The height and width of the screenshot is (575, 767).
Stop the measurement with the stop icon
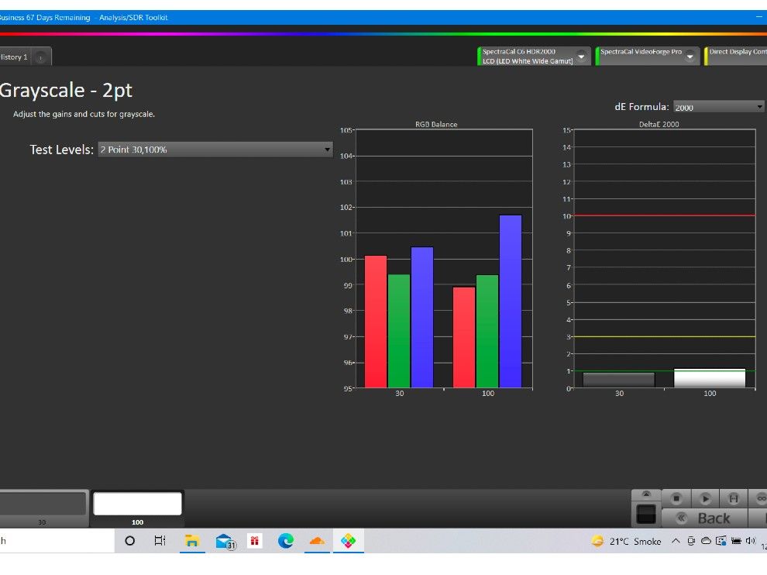(676, 498)
